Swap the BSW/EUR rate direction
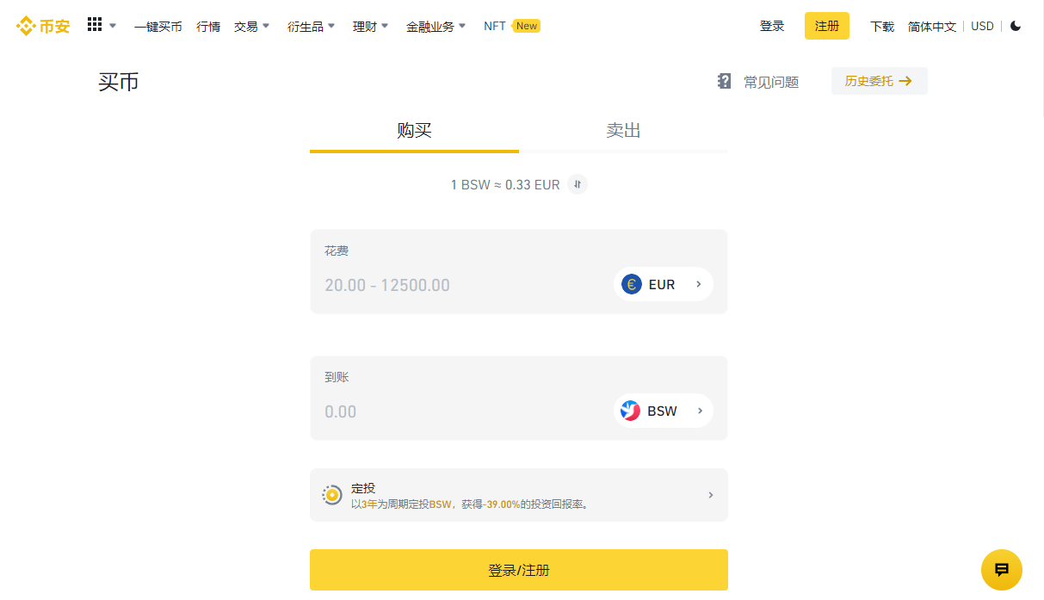Viewport: 1044px width, 600px height. click(578, 184)
